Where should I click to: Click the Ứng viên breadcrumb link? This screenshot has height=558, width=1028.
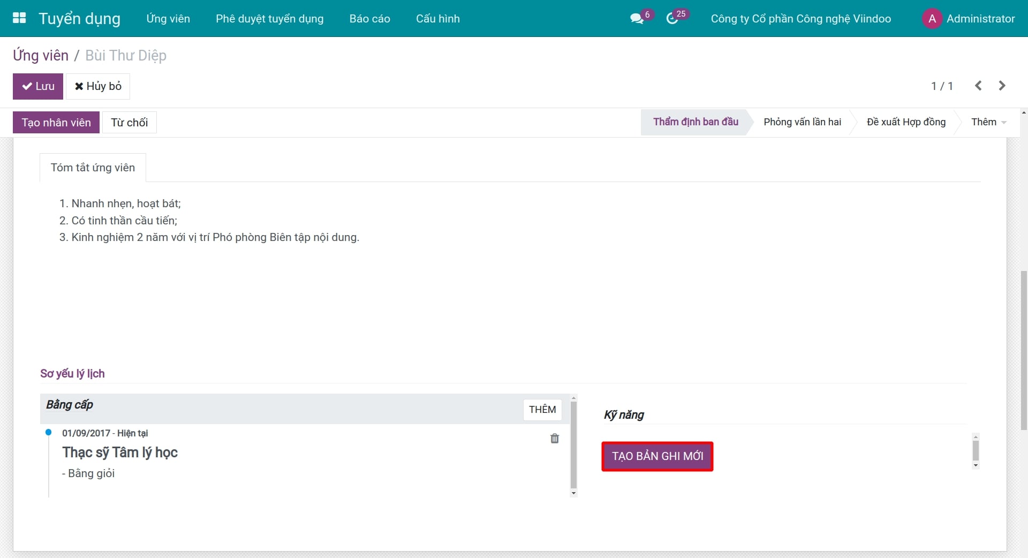[41, 56]
